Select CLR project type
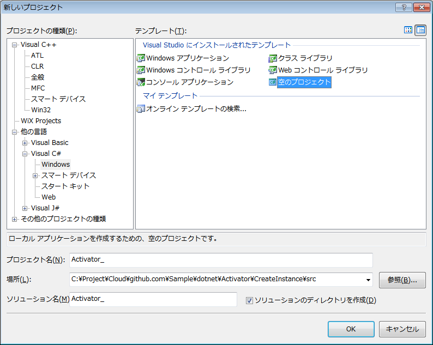Image resolution: width=433 pixels, height=345 pixels. click(x=37, y=66)
